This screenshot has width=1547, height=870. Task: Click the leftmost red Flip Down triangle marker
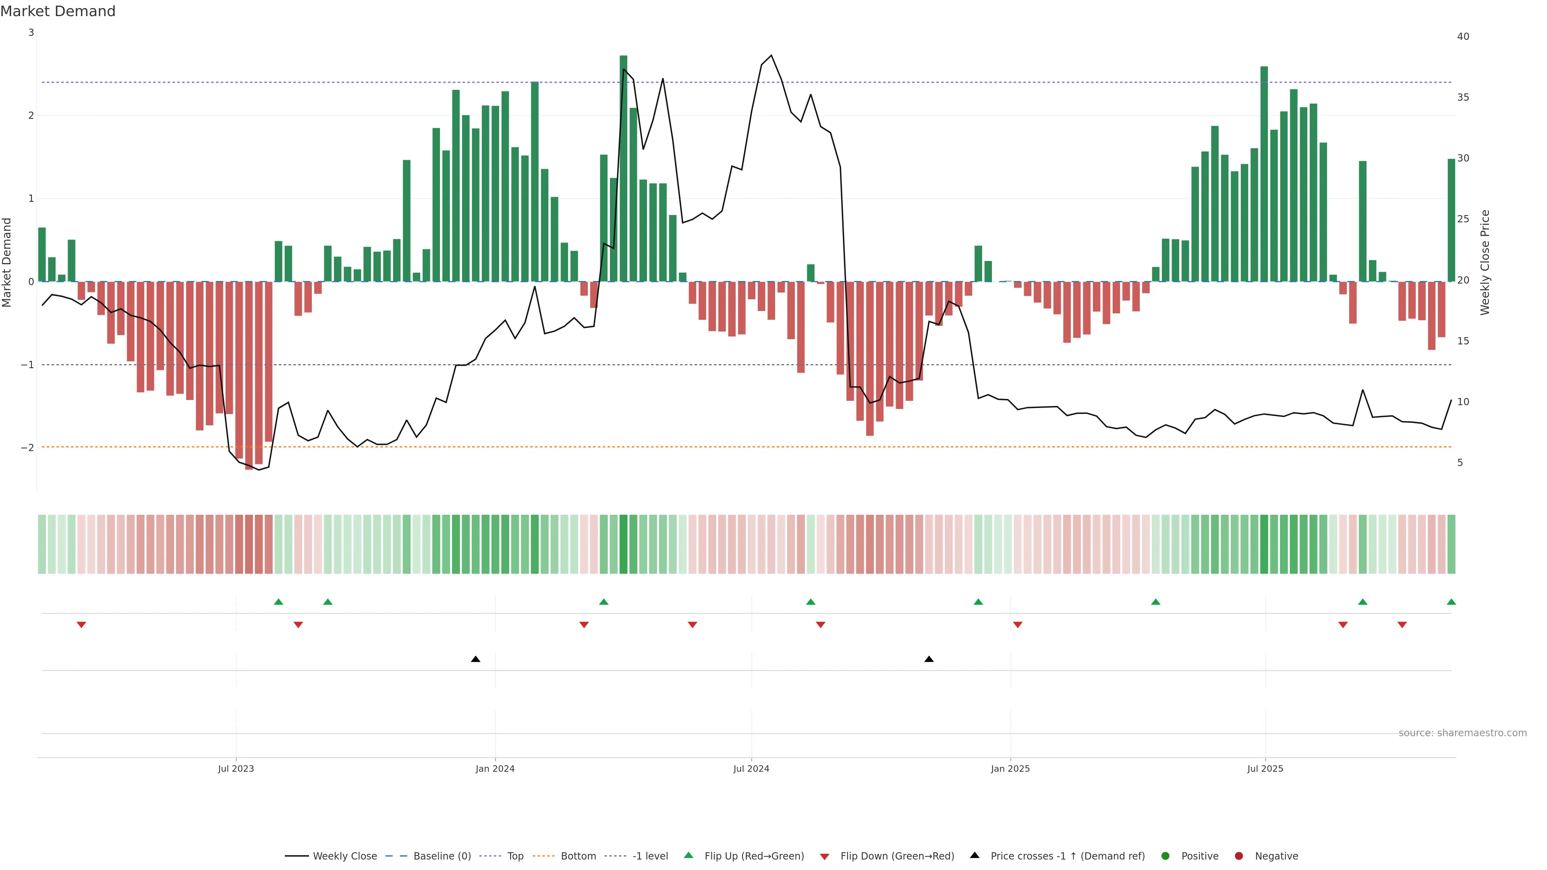(82, 625)
